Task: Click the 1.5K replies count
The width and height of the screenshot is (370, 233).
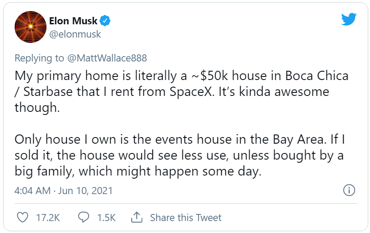Action: pos(106,218)
